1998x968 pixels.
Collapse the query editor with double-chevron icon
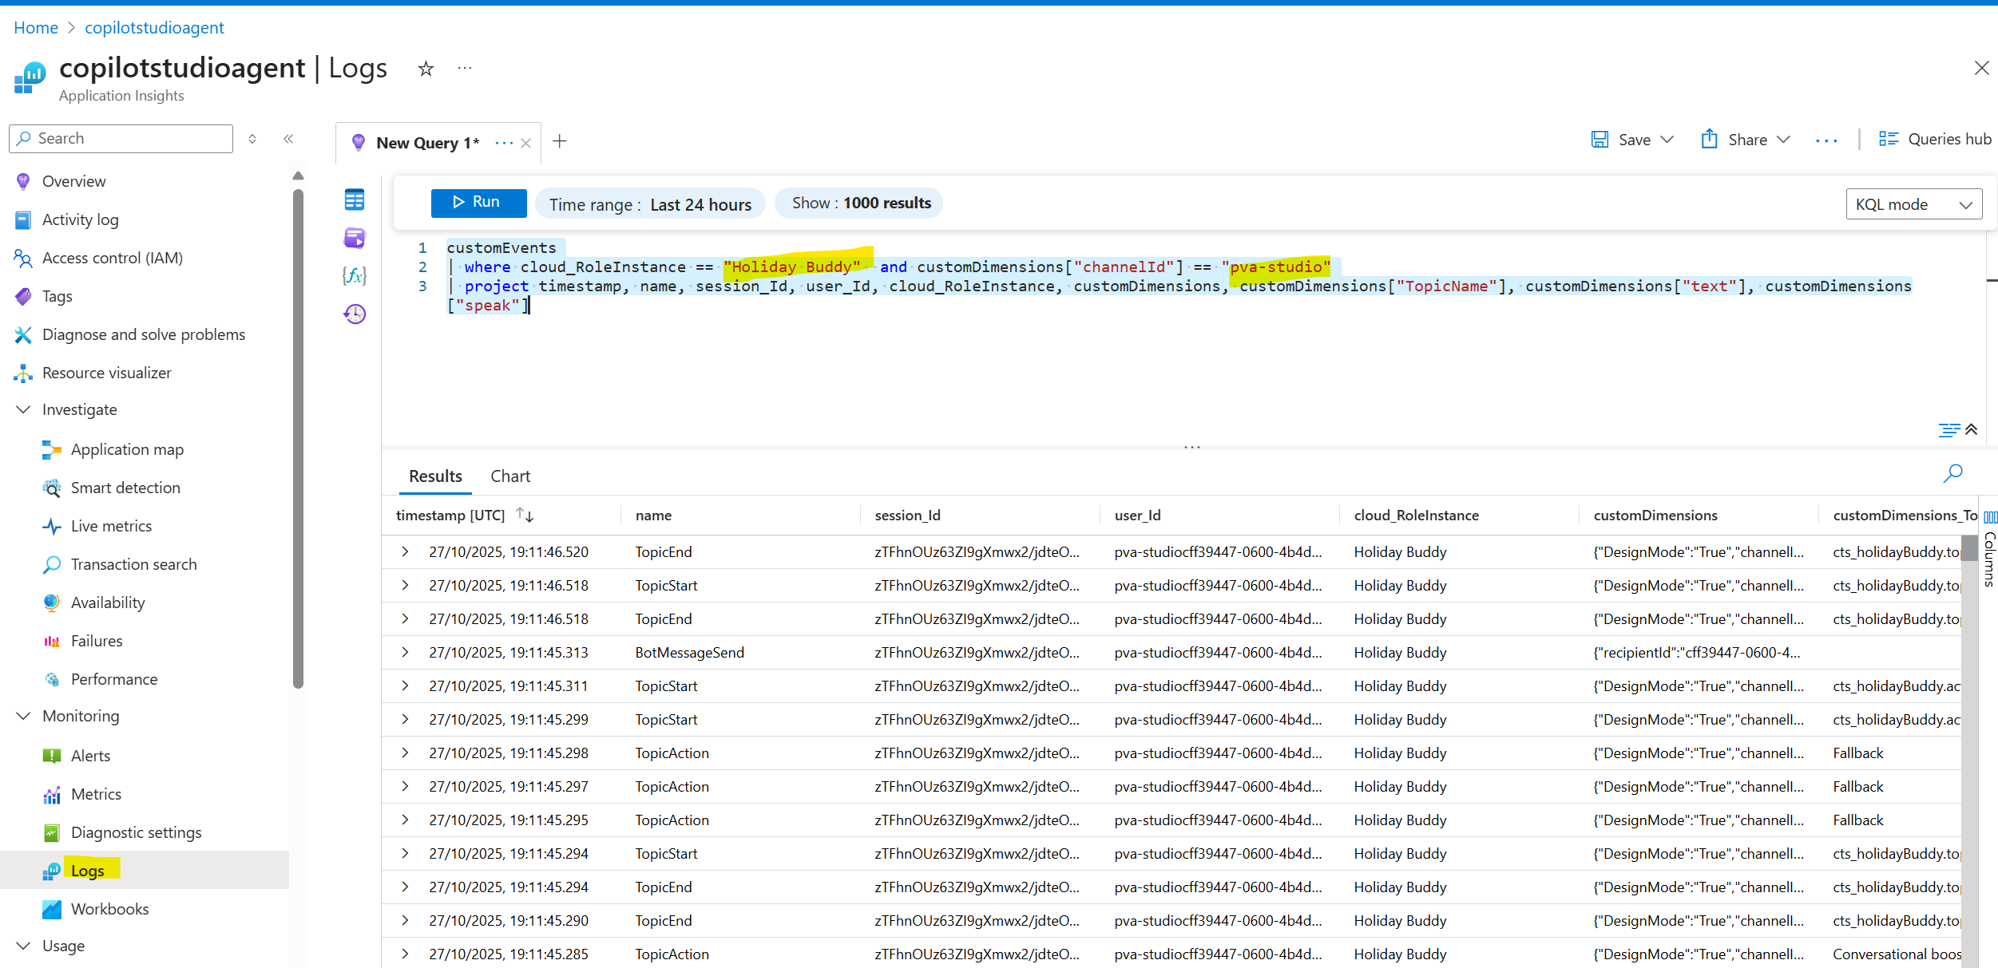pyautogui.click(x=1972, y=429)
